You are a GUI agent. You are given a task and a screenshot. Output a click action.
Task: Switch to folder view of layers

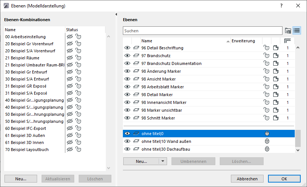point(288,30)
